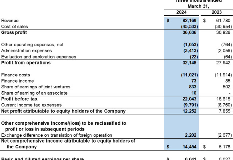Select the Current income tax expenses label
233x160 pixels.
[31, 105]
